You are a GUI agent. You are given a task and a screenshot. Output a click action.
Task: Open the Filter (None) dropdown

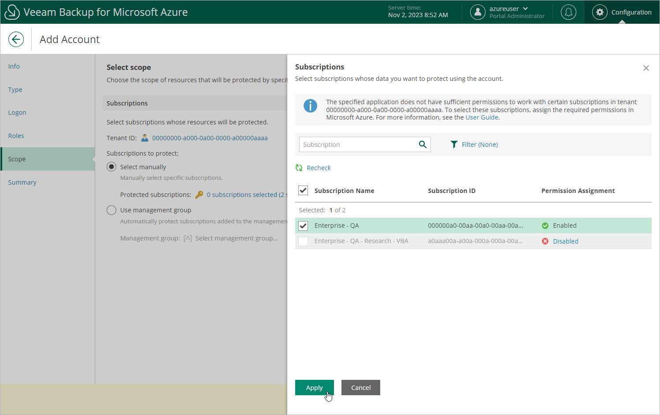tap(480, 145)
